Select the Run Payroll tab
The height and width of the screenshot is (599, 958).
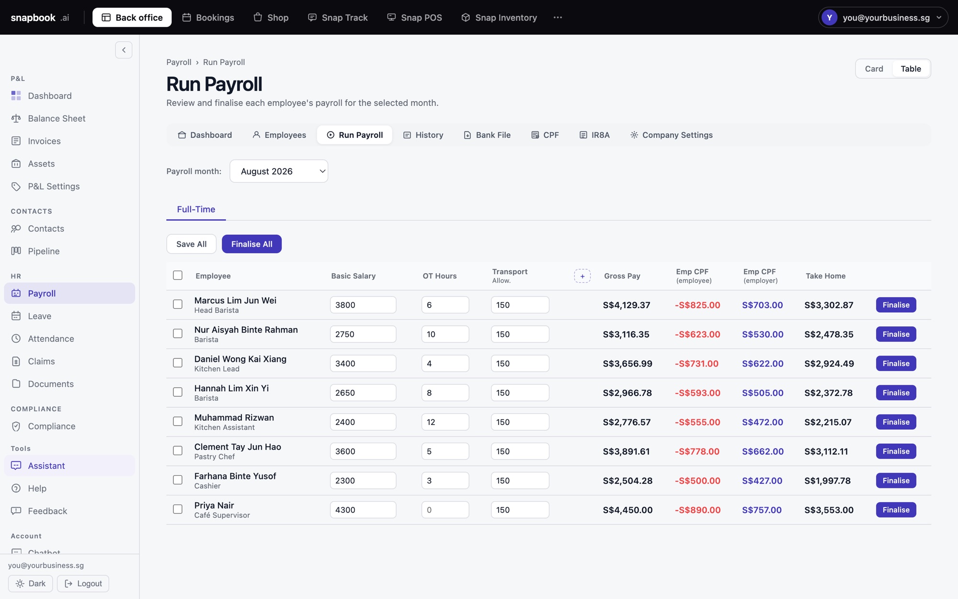pyautogui.click(x=354, y=135)
